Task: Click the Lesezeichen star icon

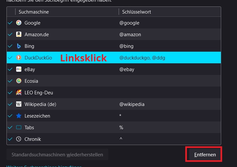Action: click(19, 116)
